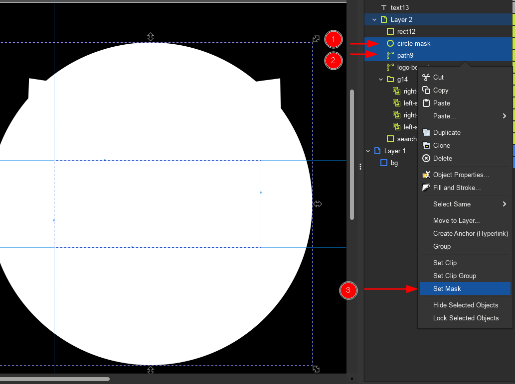Viewport: 515px width, 384px height.
Task: Choose Set Mask from context menu
Action: tap(465, 288)
